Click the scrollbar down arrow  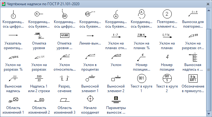(x=209, y=114)
